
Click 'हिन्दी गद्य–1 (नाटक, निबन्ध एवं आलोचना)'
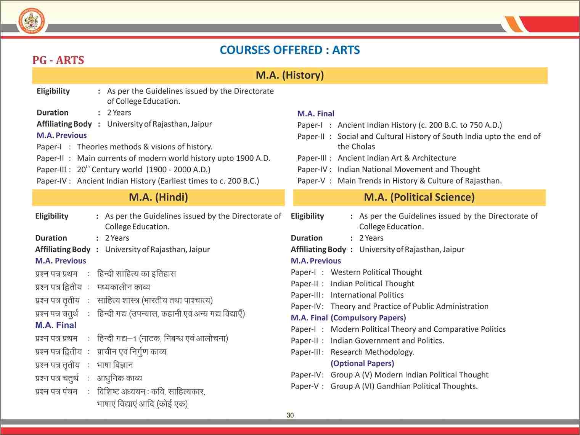162,339
